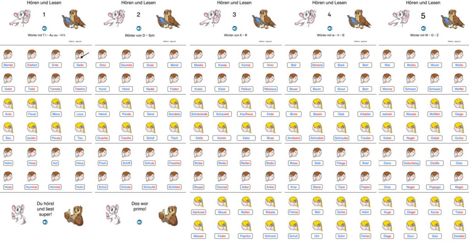The width and height of the screenshot is (469, 241).
Task: Click the word 'Geburtstag'
Action: (411, 163)
